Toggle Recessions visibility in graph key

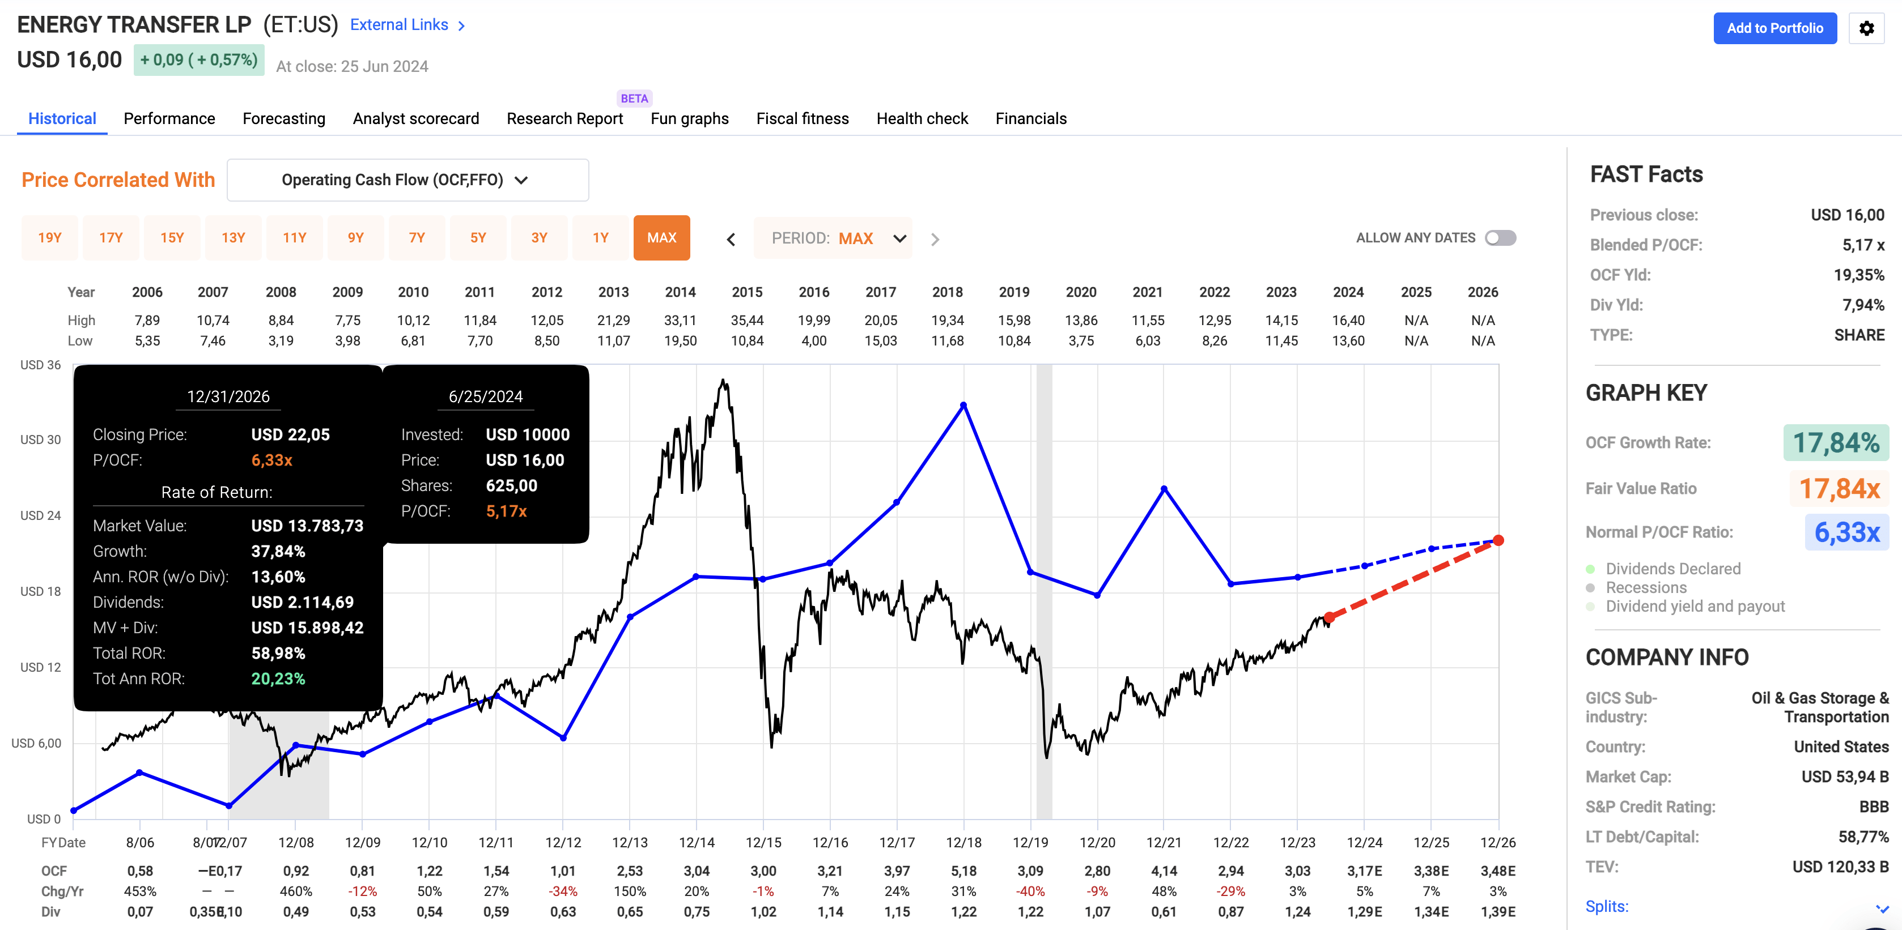(x=1646, y=587)
